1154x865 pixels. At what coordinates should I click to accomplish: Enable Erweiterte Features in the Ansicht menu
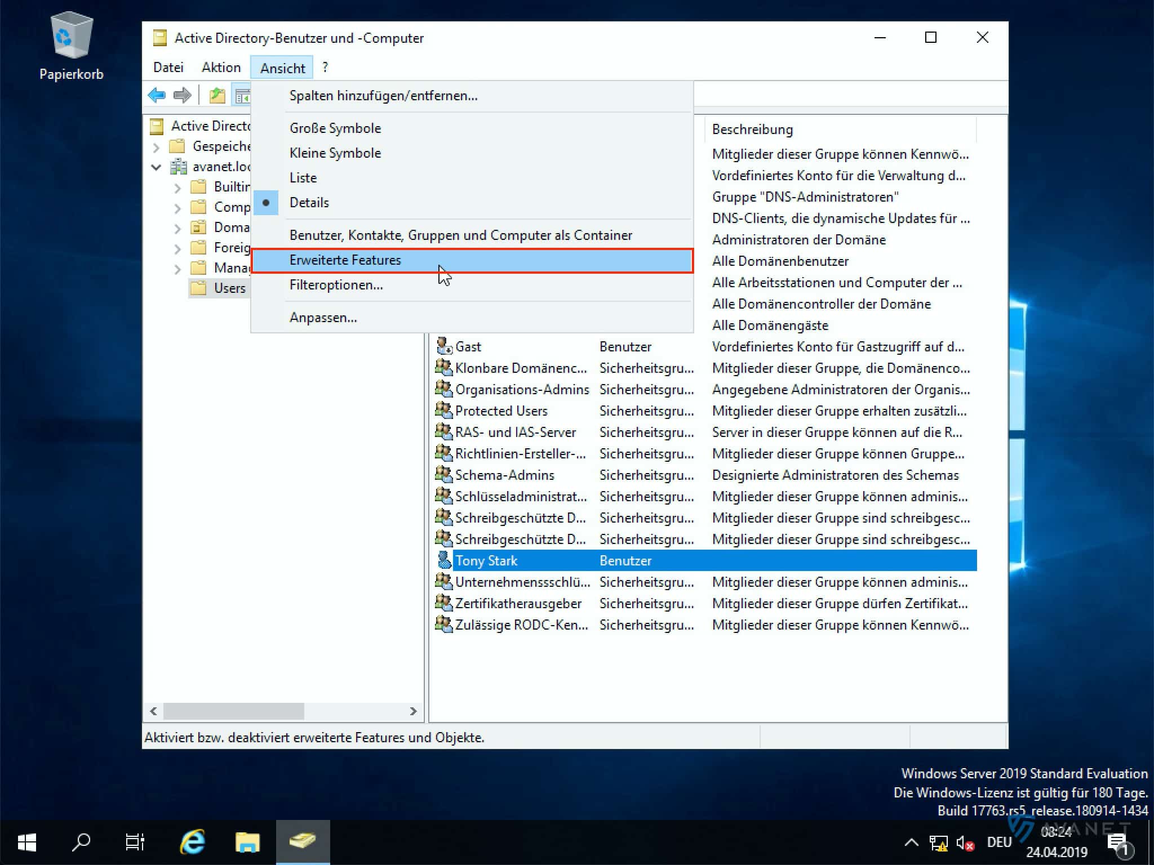click(345, 260)
